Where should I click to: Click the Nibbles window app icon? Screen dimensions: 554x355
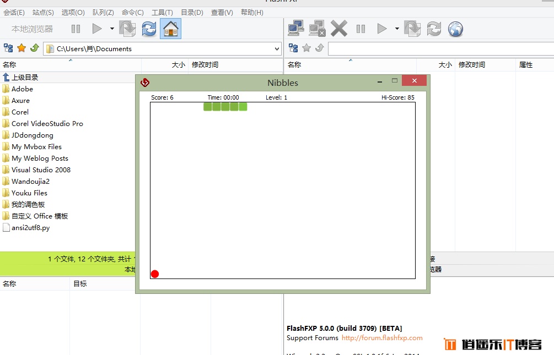[x=145, y=83]
